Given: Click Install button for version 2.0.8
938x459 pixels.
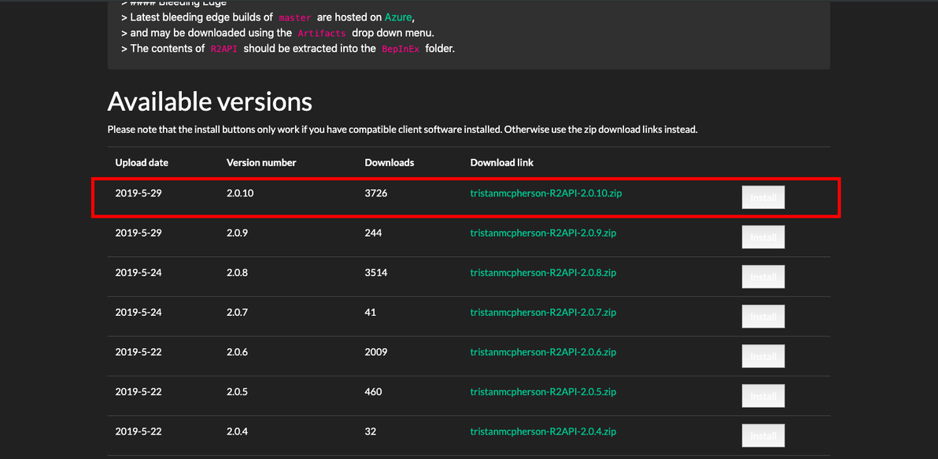Looking at the screenshot, I should (763, 277).
